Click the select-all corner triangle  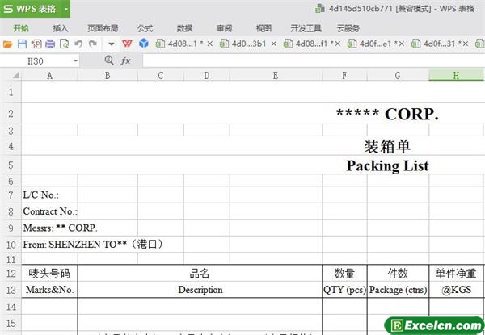(15, 75)
